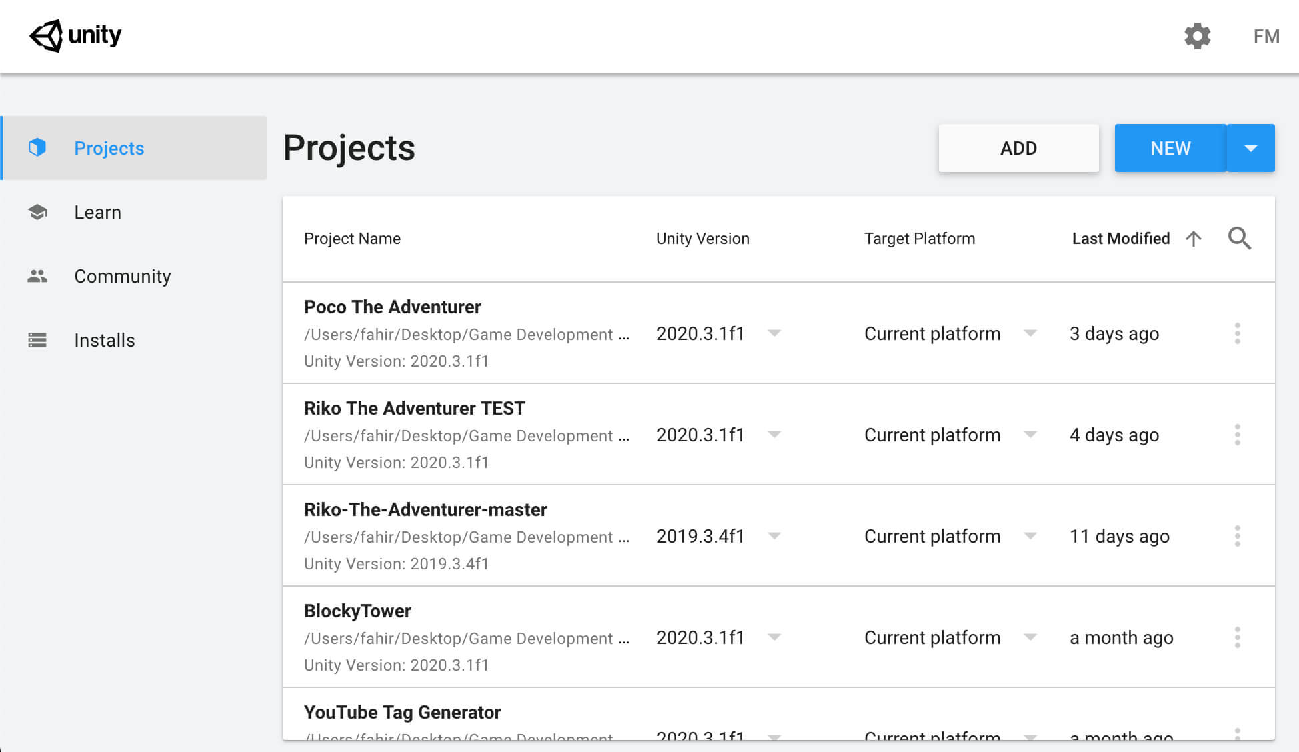Toggle the Last Modified sort arrow
The image size is (1299, 752).
pos(1194,239)
